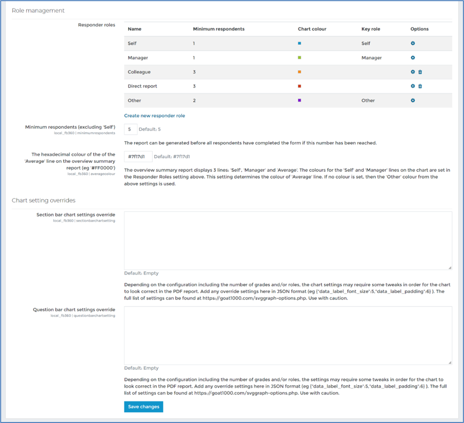Click the blue Self chart colour swatch
The width and height of the screenshot is (464, 423).
click(299, 43)
